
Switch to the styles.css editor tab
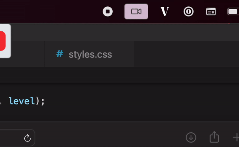[x=89, y=54]
